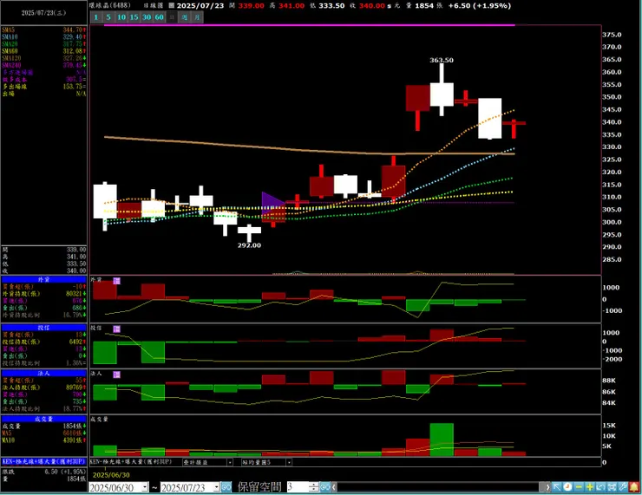The height and width of the screenshot is (495, 642).
Task: Open the settings icon in the 法人 chart pane
Action: pos(117,375)
